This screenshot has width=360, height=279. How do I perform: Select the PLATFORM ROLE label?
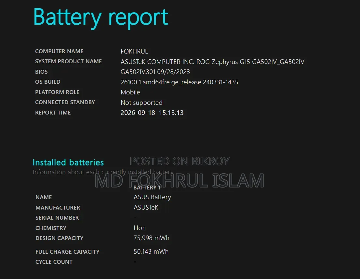point(57,92)
